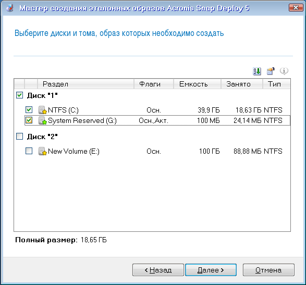Click the NTFS (C:) volume drive icon

[x=43, y=110]
